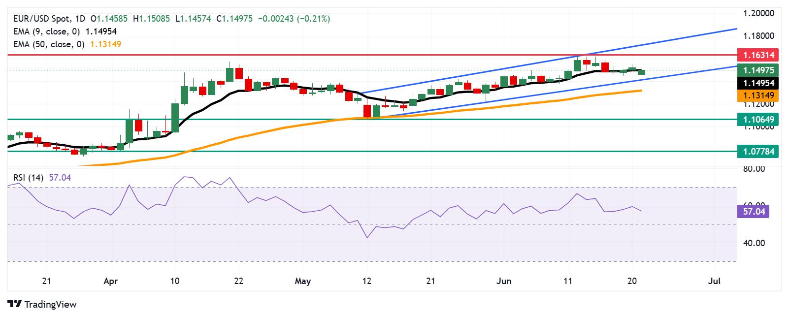
Task: Click the Jun date on time axis
Action: (x=504, y=281)
